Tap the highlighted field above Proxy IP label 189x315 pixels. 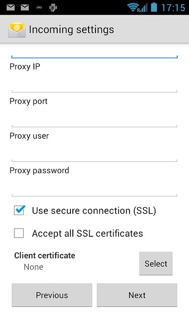[x=94, y=53]
